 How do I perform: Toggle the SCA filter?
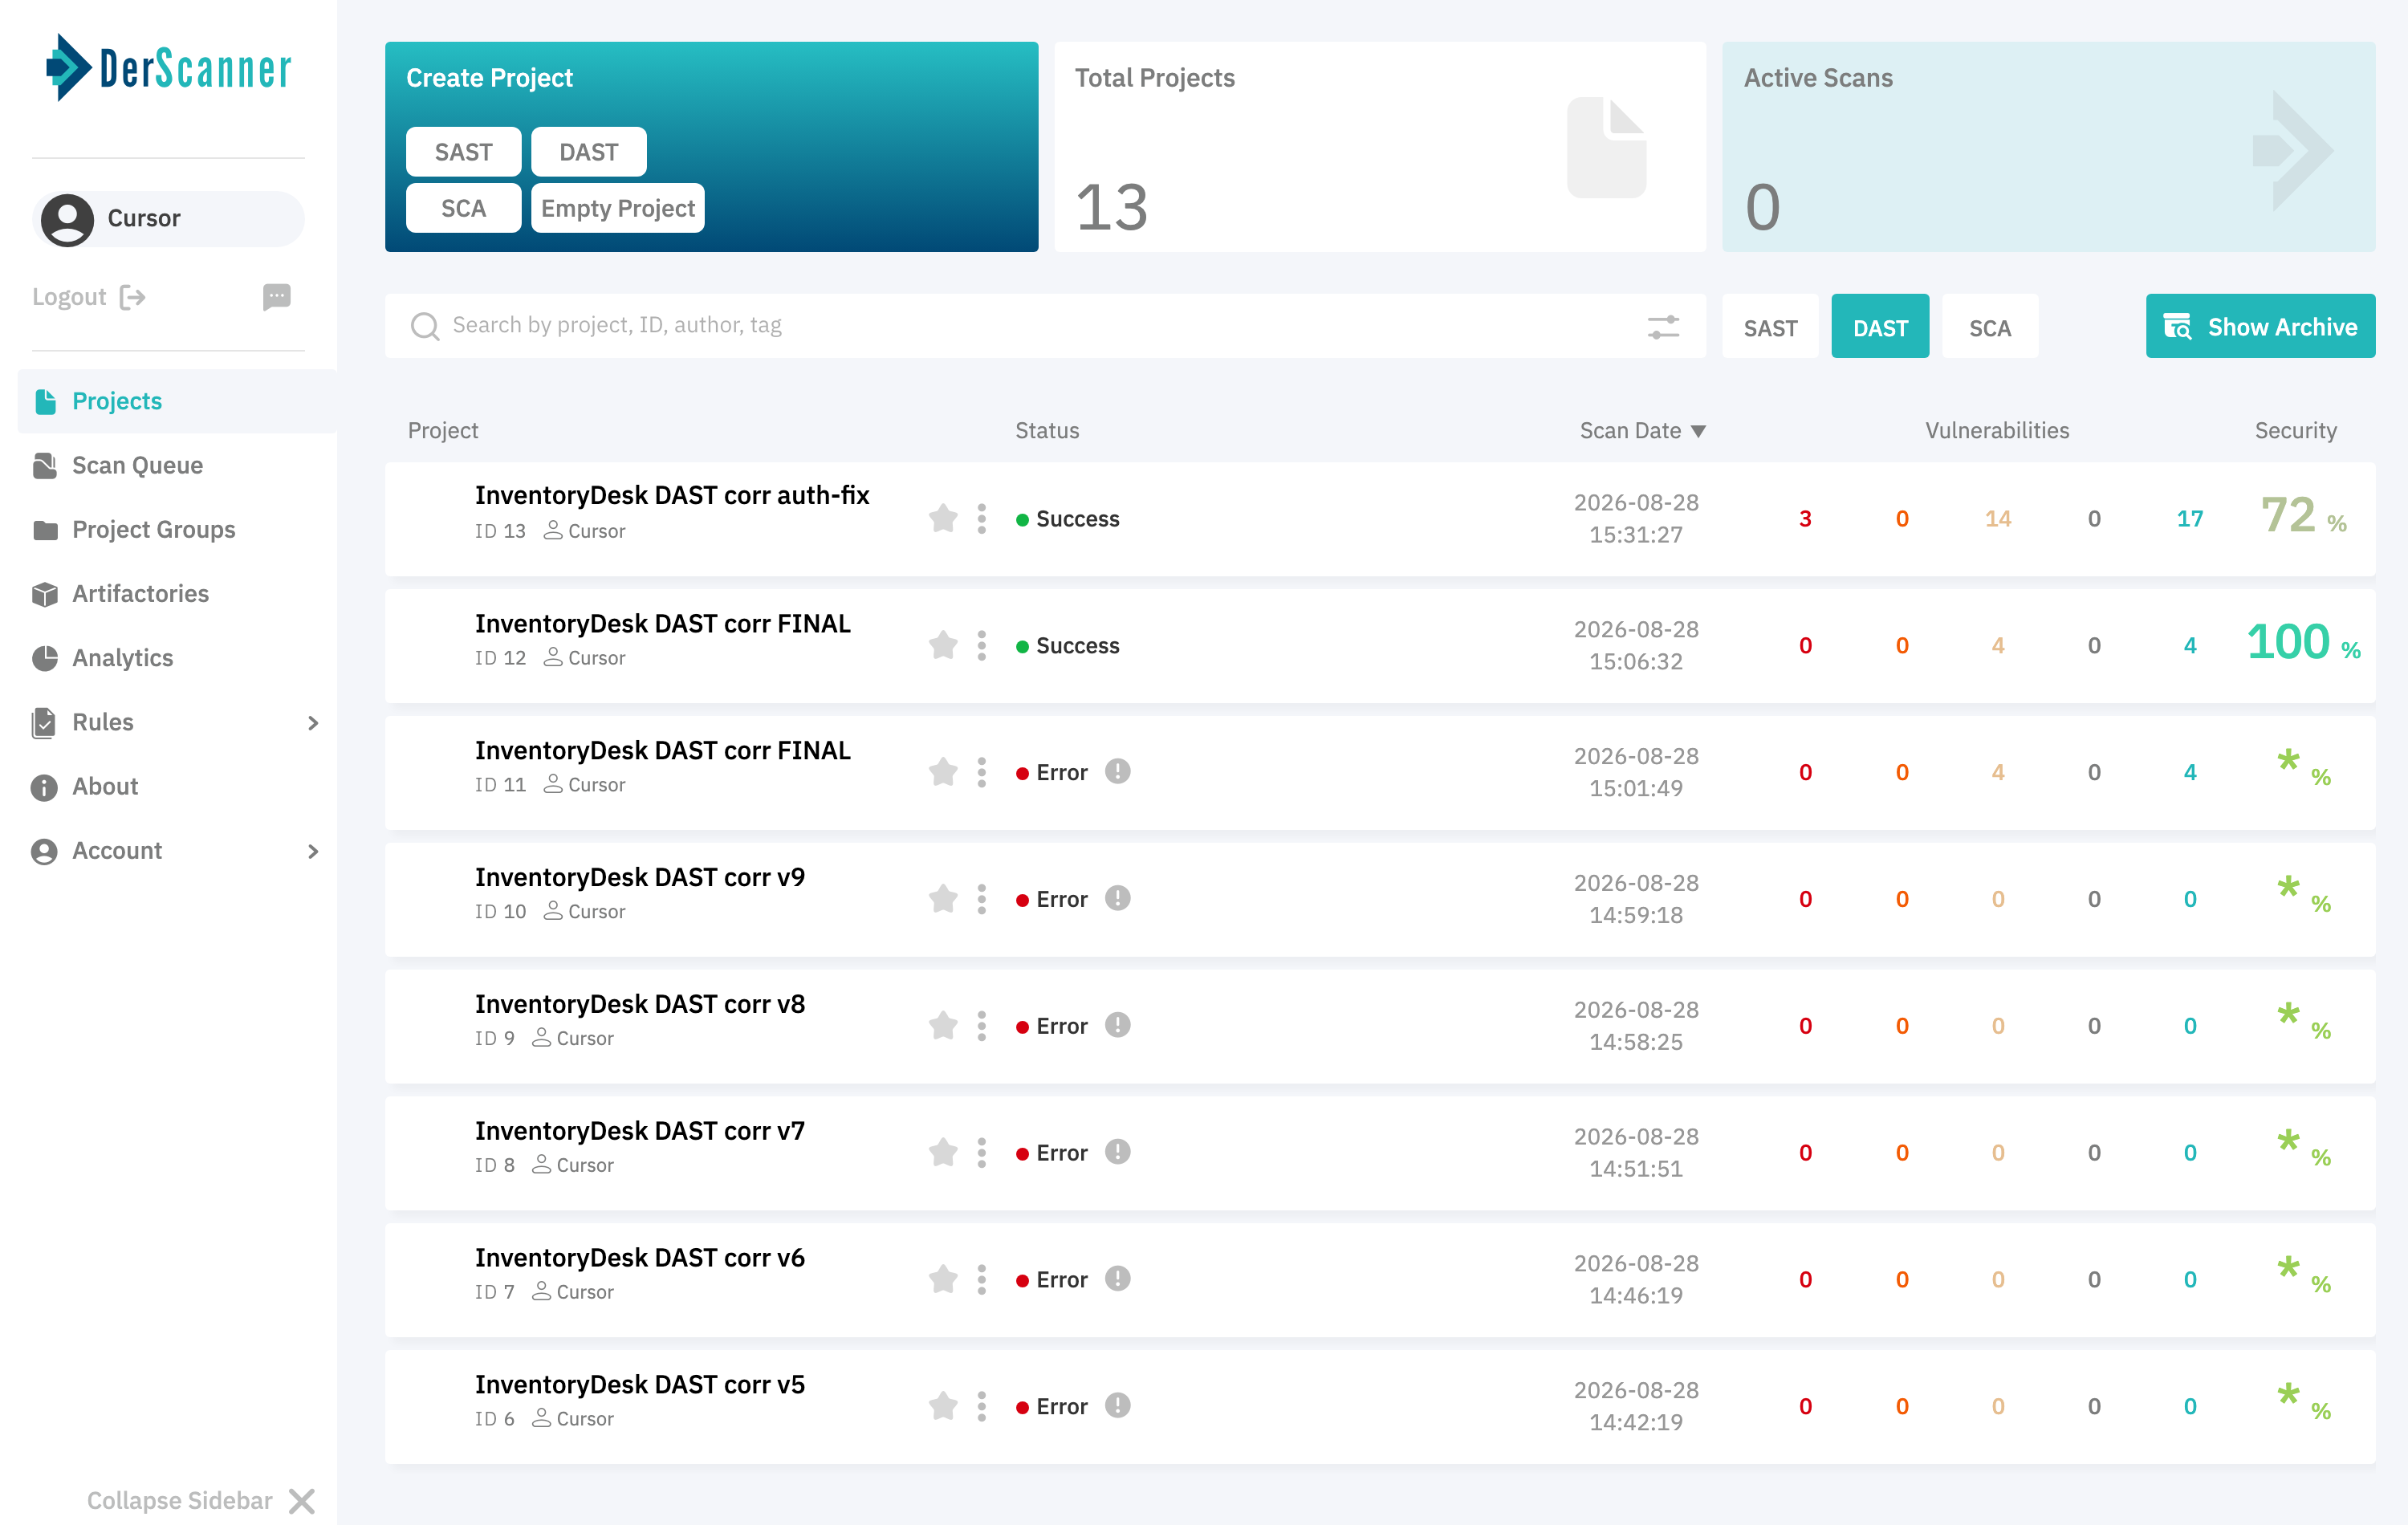pyautogui.click(x=1989, y=327)
